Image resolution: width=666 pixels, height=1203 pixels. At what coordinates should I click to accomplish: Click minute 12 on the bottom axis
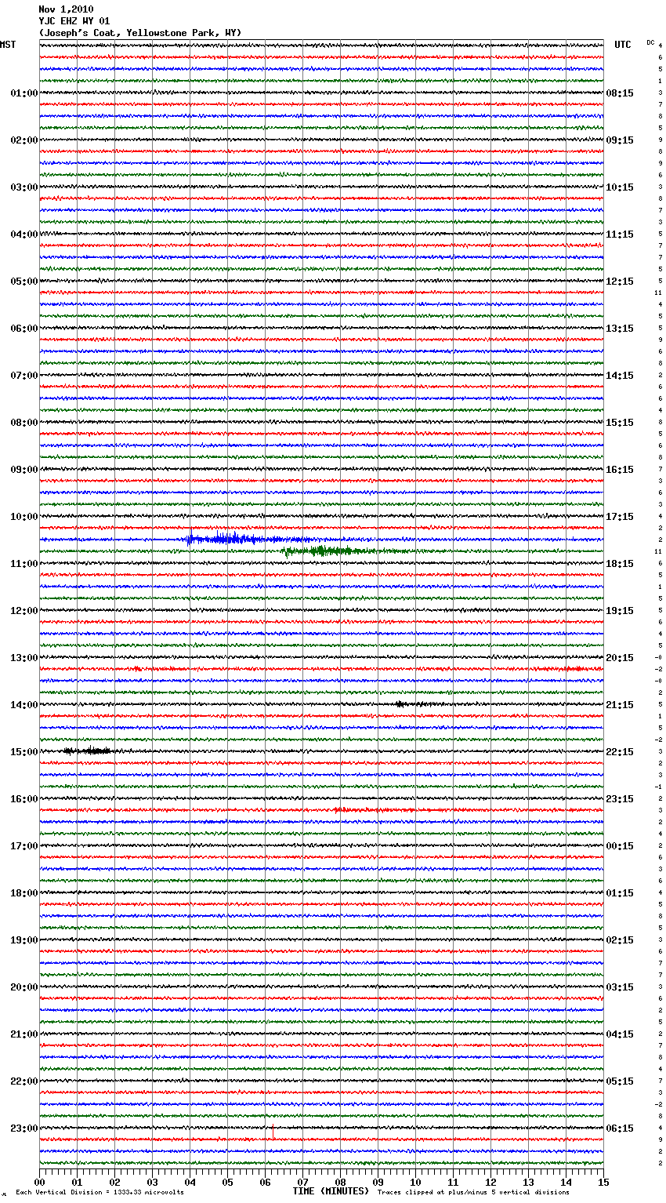pyautogui.click(x=490, y=1182)
